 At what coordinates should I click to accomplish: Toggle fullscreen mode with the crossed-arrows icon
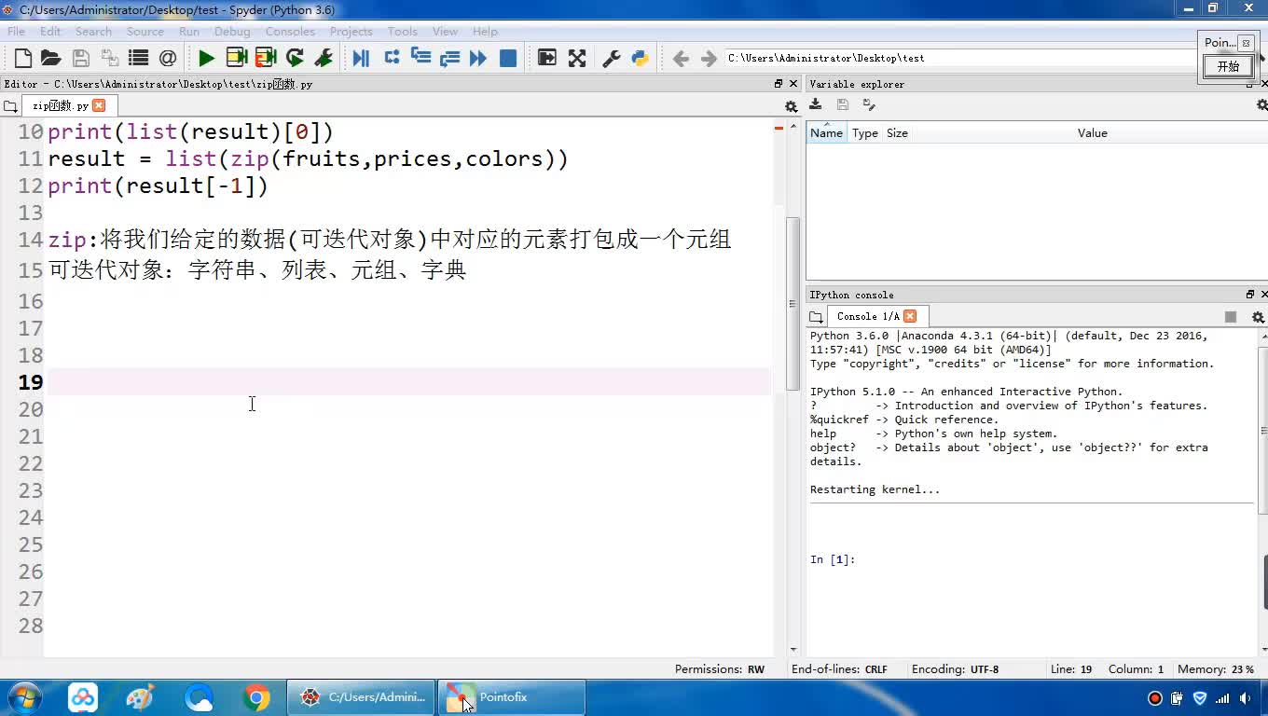pos(577,59)
